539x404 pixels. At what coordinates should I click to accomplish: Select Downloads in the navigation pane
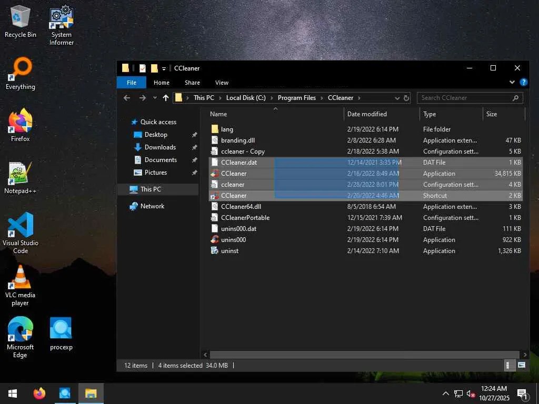point(160,147)
